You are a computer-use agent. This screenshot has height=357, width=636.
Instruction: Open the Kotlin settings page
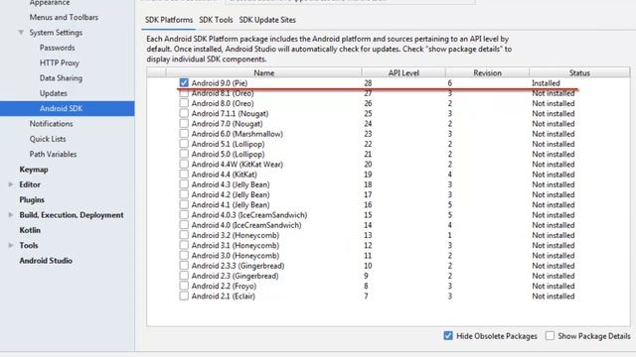pos(30,230)
